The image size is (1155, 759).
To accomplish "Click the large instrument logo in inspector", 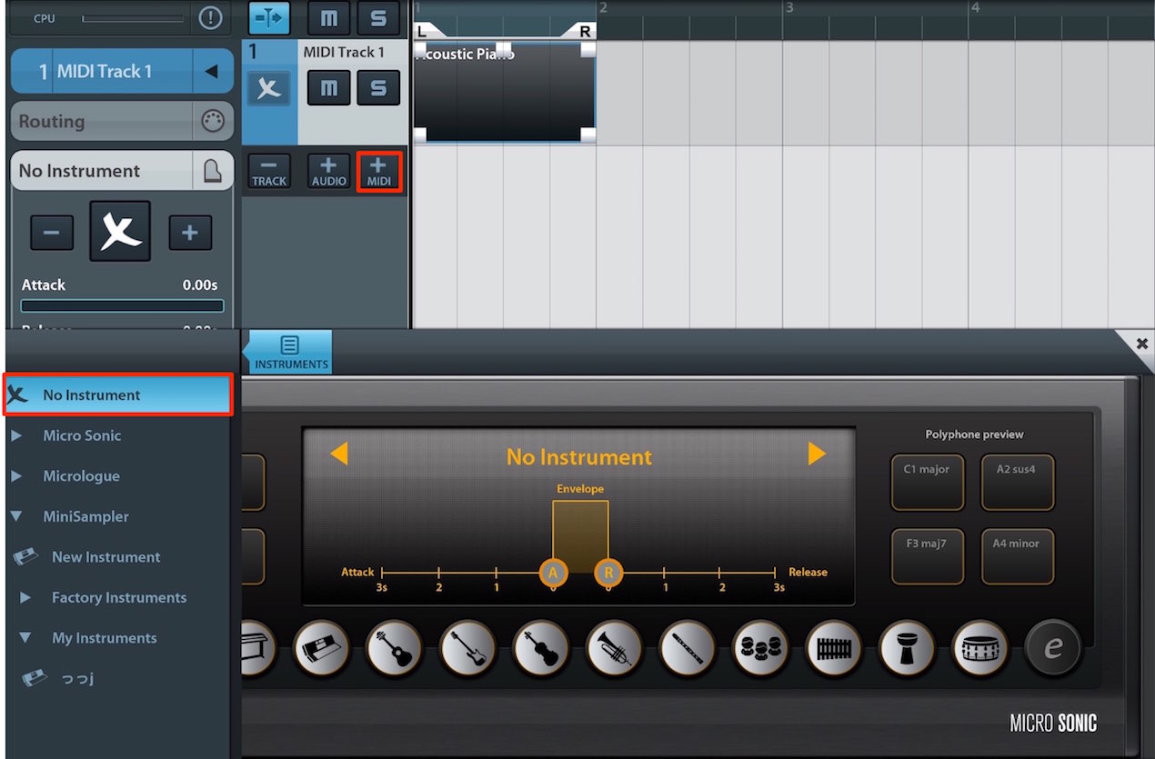I will (120, 232).
